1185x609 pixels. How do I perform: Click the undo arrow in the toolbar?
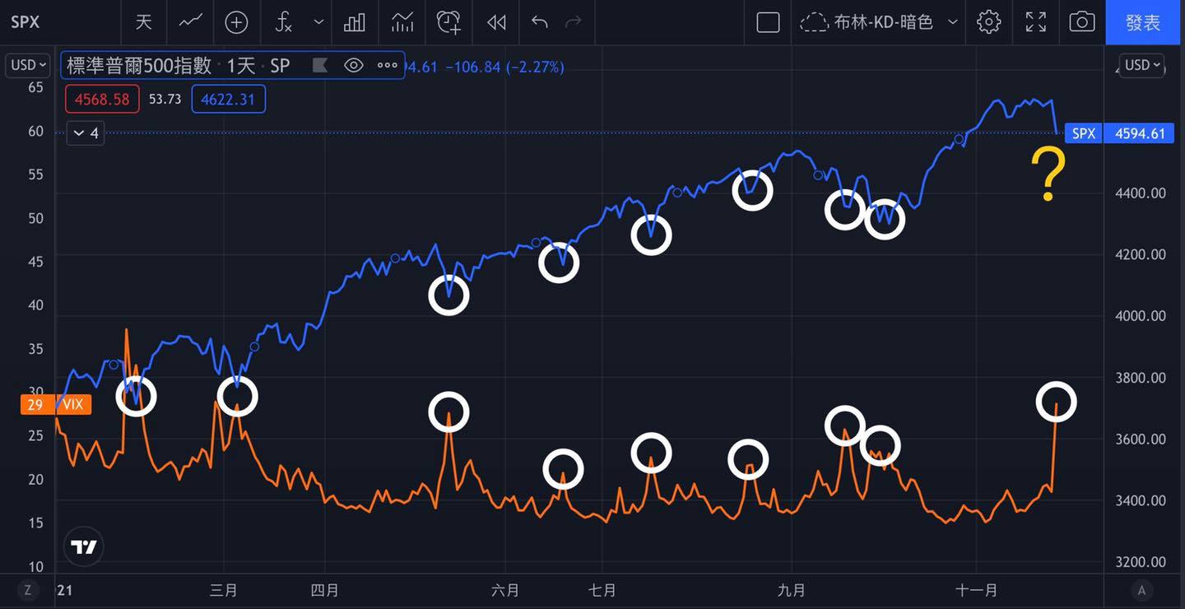(x=540, y=22)
